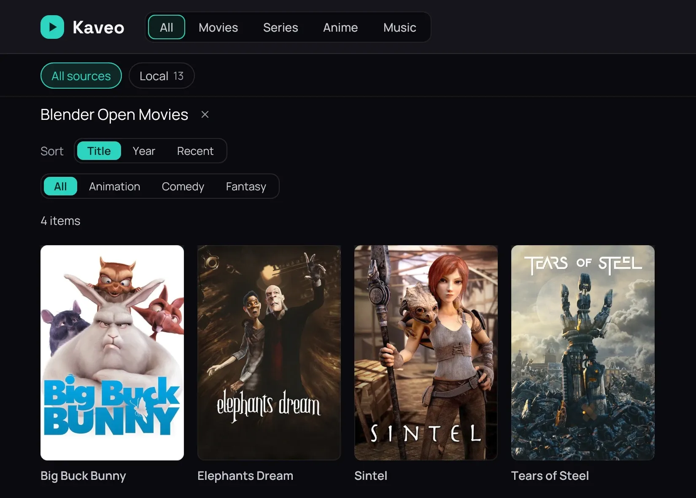Click the Big Buck Bunny title
Viewport: 696px width, 498px height.
83,476
